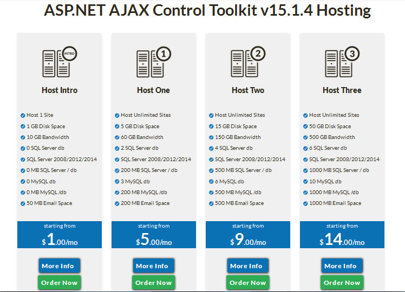Screen dimensions: 405x292
Task: Click the Host Intro server icon
Action: 60,62
